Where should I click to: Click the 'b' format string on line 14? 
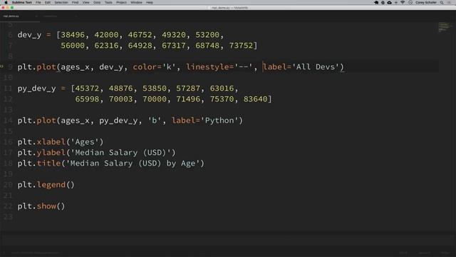tap(155, 121)
